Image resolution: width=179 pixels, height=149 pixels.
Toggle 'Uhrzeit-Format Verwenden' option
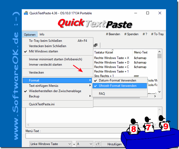(120, 86)
